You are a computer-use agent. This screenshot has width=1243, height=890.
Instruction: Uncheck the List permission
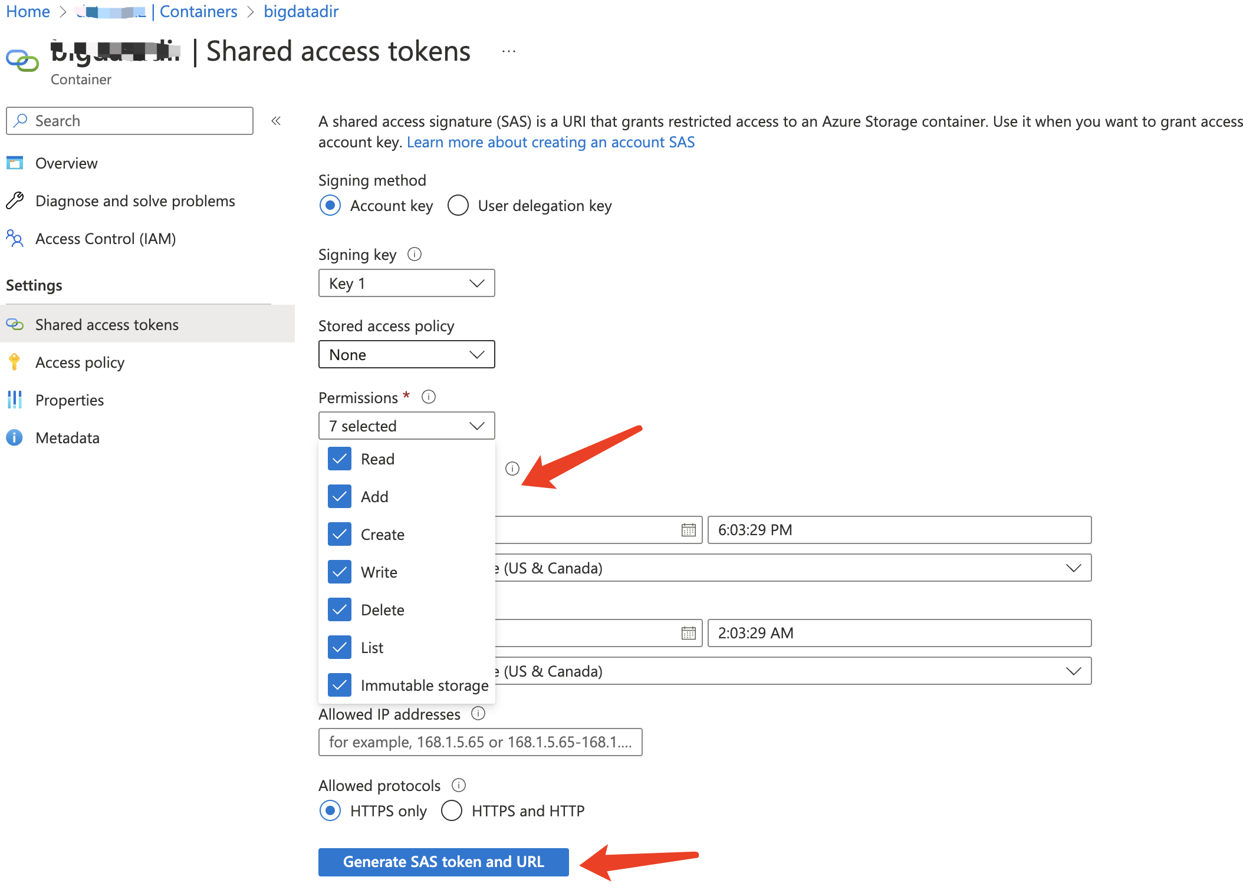click(340, 647)
